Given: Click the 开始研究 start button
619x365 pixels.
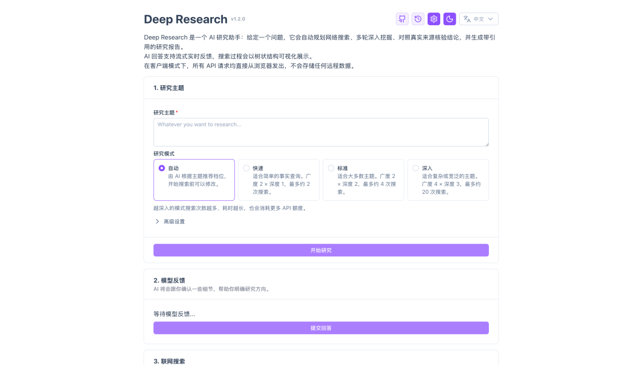Looking at the screenshot, I should 321,251.
